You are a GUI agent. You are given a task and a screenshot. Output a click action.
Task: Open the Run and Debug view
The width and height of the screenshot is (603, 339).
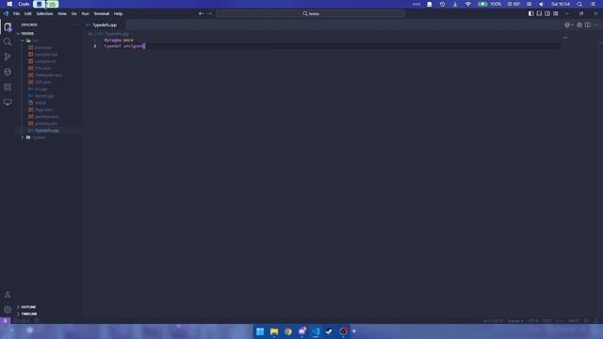pos(8,72)
